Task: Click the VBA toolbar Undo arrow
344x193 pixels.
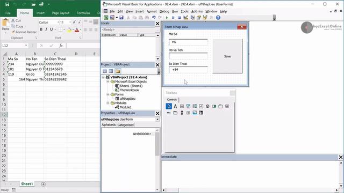Action: 154,18
